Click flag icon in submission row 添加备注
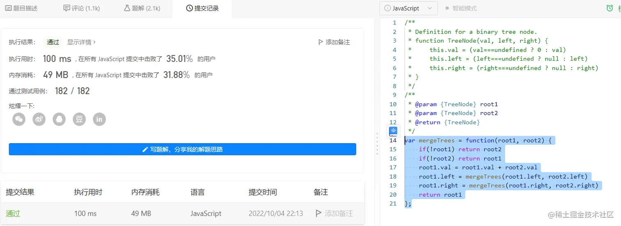Screen dimensions: 621x226 pos(318,213)
